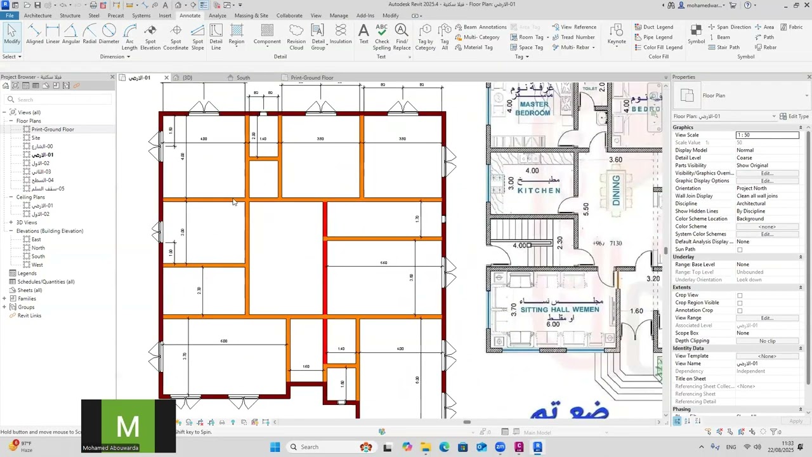Select the Revision Cloud tool
Viewport: 812px width, 457px height.
(296, 37)
